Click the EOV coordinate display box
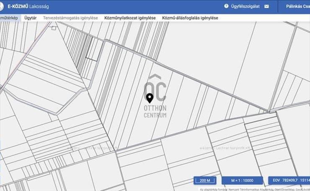Screen dimensions: 310x191 coord(290,181)
